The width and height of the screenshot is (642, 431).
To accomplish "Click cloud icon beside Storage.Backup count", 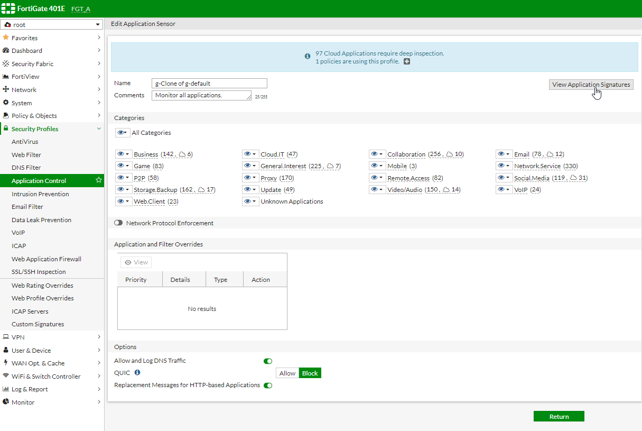I will tap(201, 189).
